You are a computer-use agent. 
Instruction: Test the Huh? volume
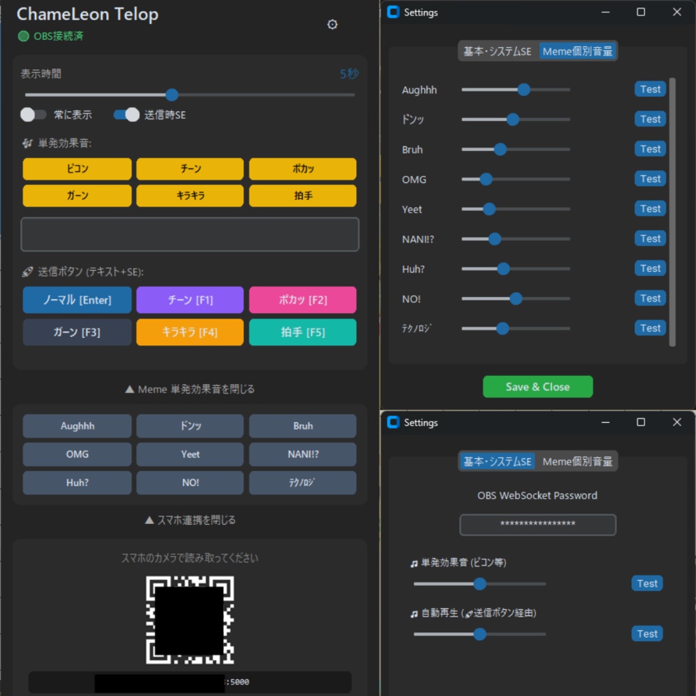pyautogui.click(x=650, y=268)
